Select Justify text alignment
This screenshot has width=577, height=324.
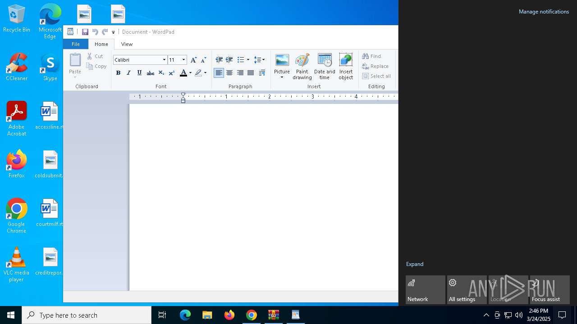pos(251,73)
